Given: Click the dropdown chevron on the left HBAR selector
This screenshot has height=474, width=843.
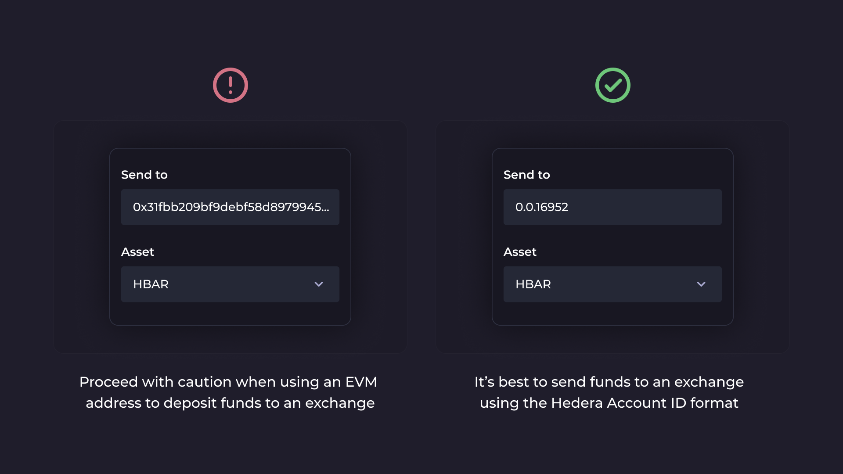Looking at the screenshot, I should click(x=319, y=284).
